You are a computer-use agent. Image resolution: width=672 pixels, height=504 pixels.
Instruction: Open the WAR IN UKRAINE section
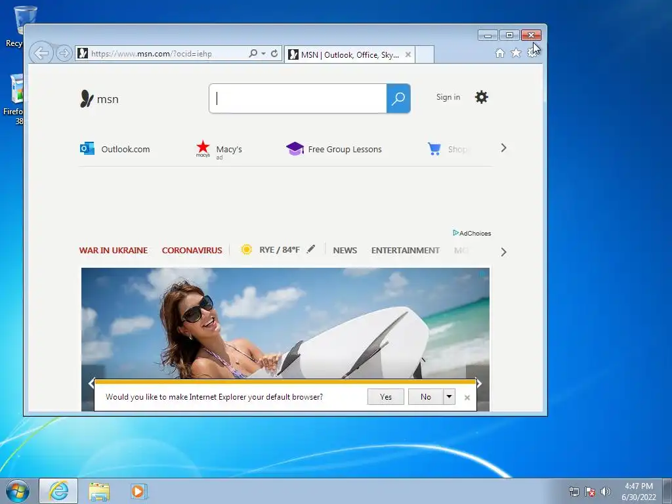tap(113, 250)
